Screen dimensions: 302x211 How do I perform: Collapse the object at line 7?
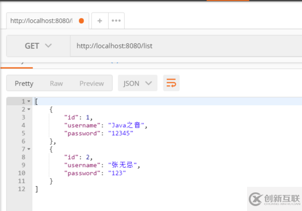[x=29, y=149]
